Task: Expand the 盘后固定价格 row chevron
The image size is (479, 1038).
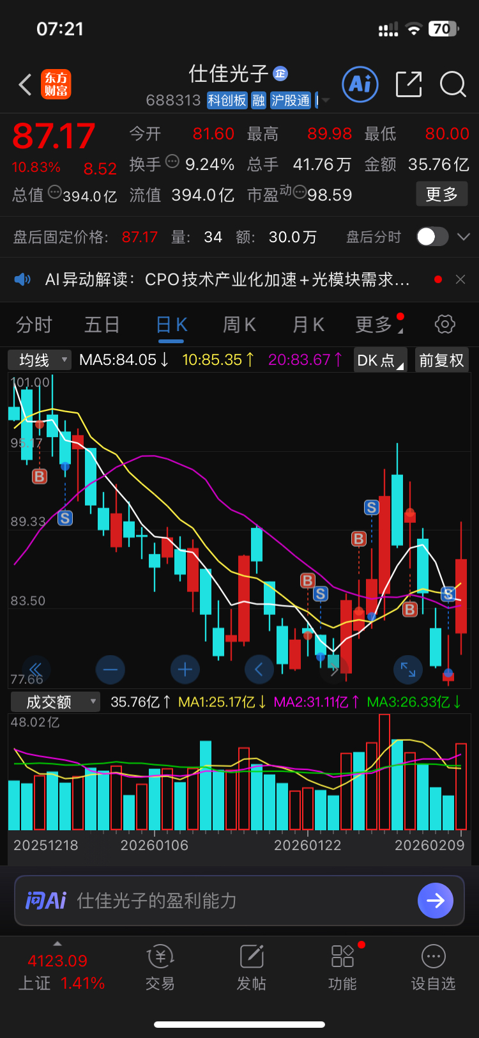Action: click(464, 236)
